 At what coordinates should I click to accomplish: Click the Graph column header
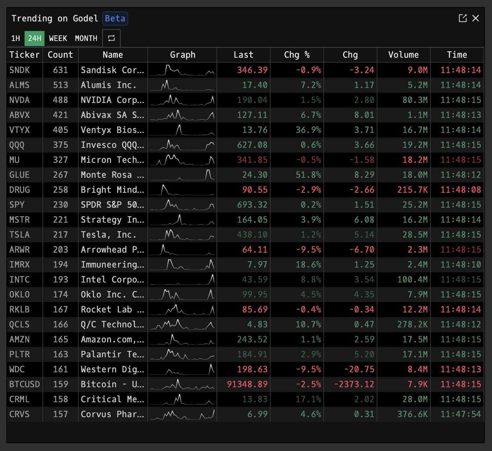click(x=183, y=55)
